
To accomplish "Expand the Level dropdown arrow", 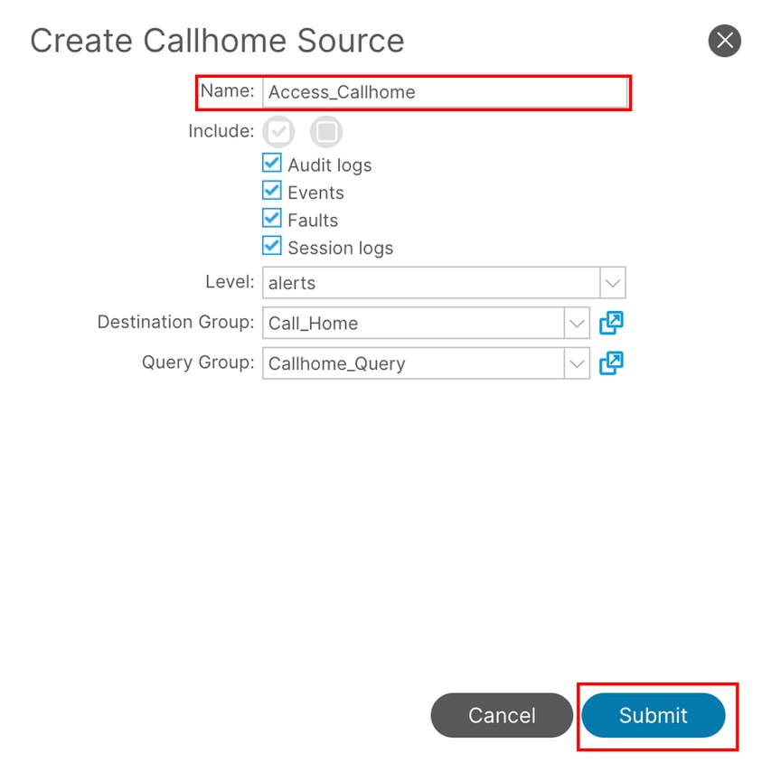I will [612, 283].
